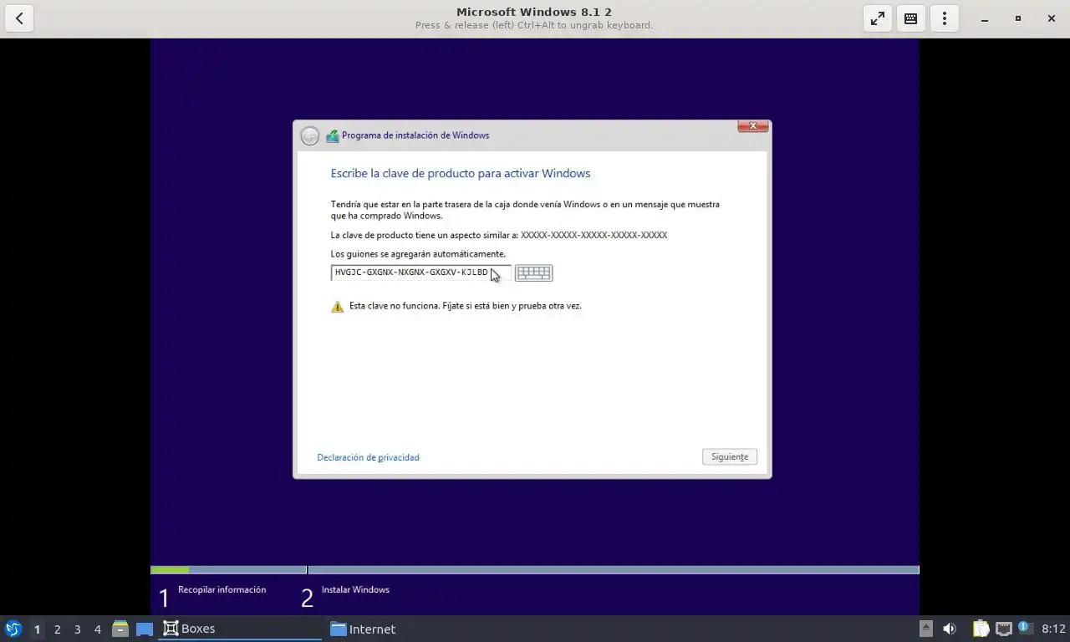
Task: Click the 'Instalar Windows' step label
Action: pos(355,589)
